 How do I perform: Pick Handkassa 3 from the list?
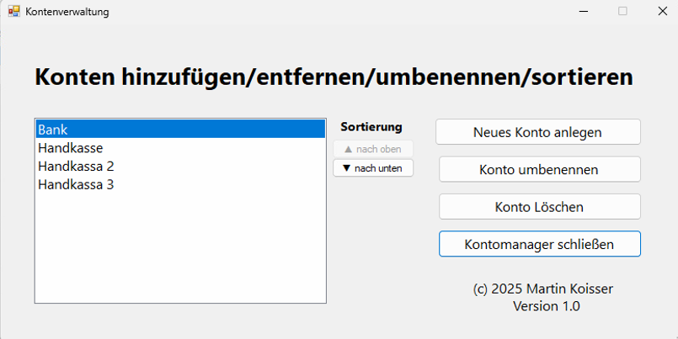[76, 184]
